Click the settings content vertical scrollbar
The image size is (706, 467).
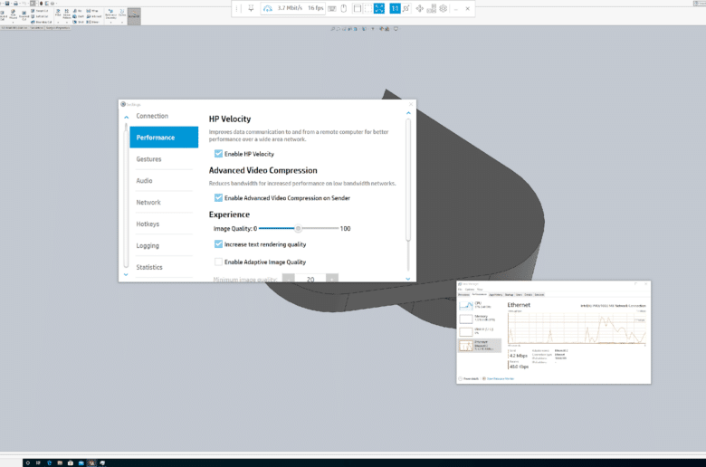408,180
